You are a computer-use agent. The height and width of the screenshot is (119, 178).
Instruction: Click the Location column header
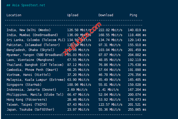click(x=14, y=15)
